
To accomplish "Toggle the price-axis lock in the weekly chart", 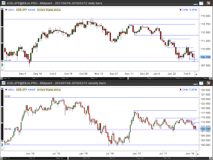I will coord(2,149).
